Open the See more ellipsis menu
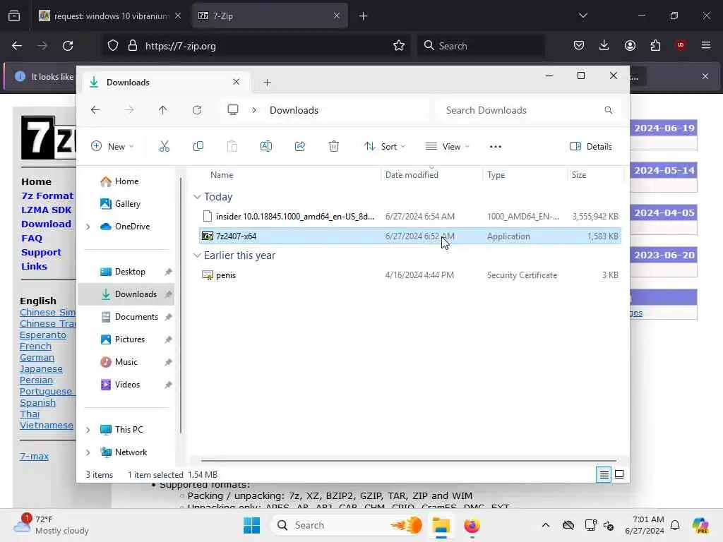The height and width of the screenshot is (542, 723). coord(495,147)
